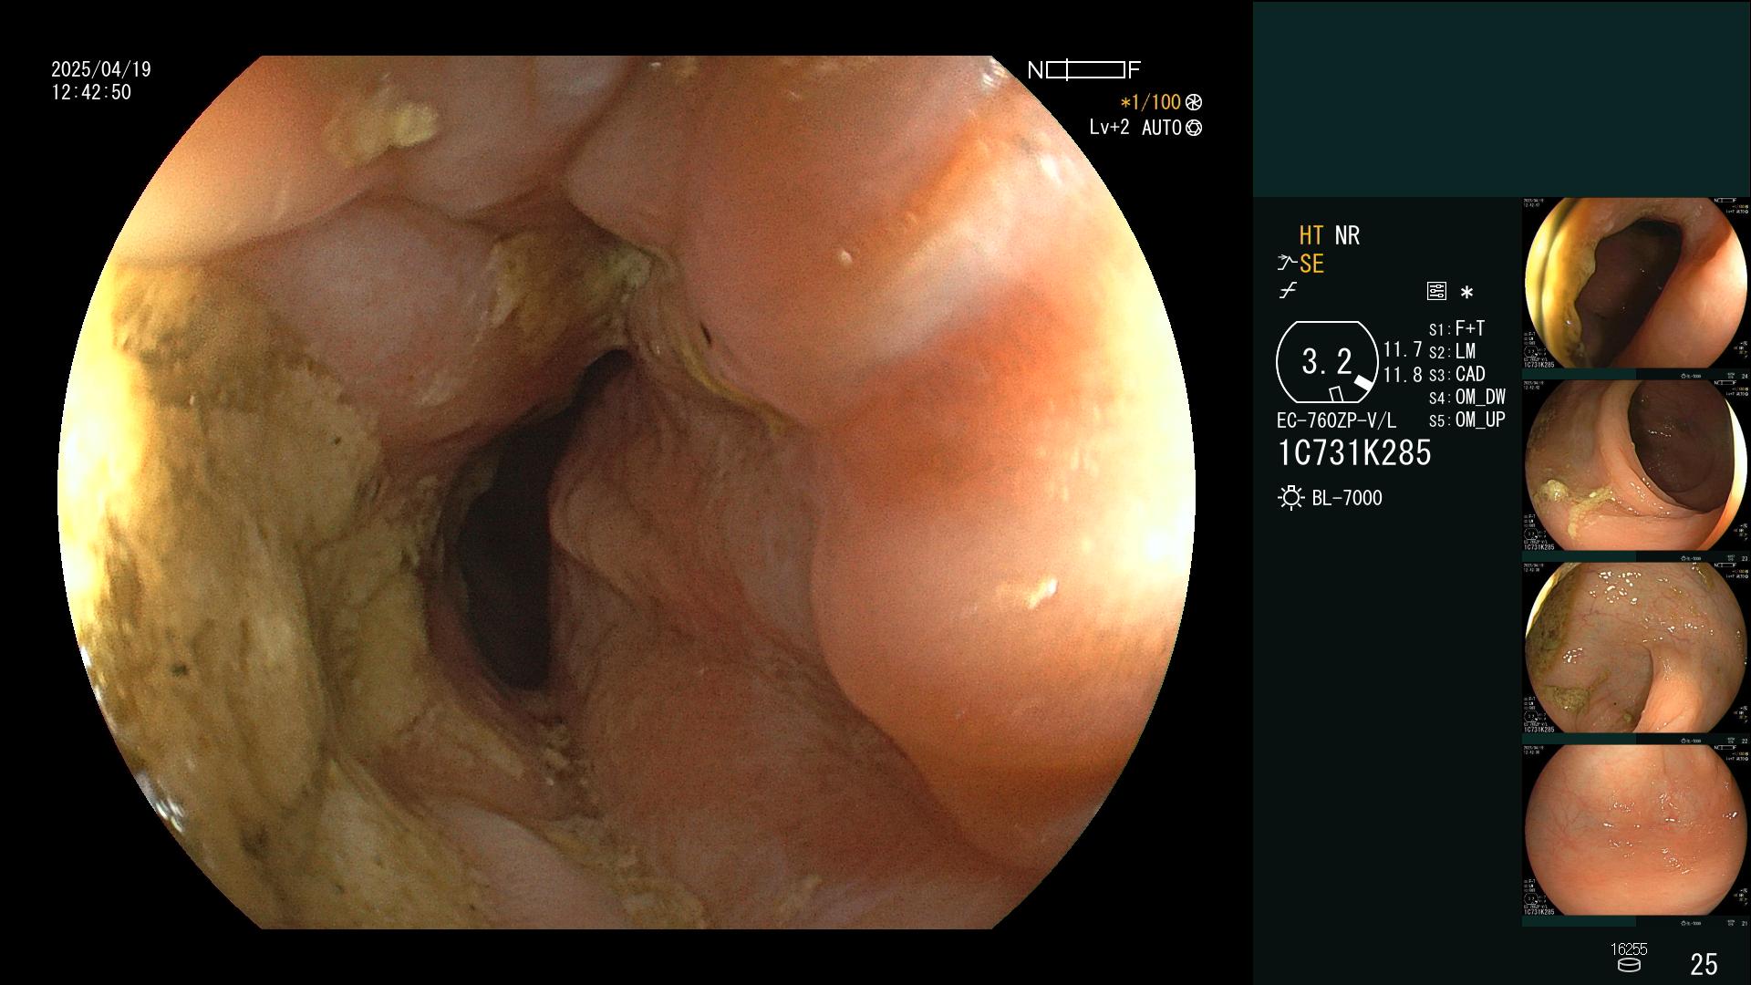Click the asterisk icon beside the sliders

pyautogui.click(x=1466, y=292)
